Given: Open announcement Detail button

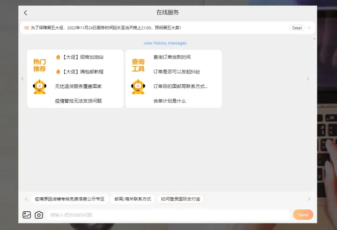Looking at the screenshot, I should (x=297, y=28).
